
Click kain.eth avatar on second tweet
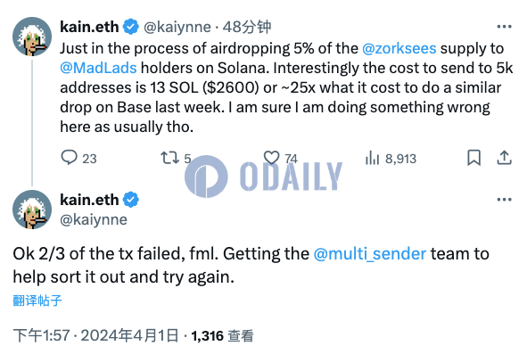click(32, 210)
